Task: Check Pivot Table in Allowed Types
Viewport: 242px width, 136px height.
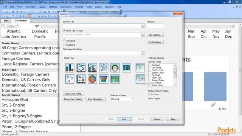Action: (x=150, y=78)
